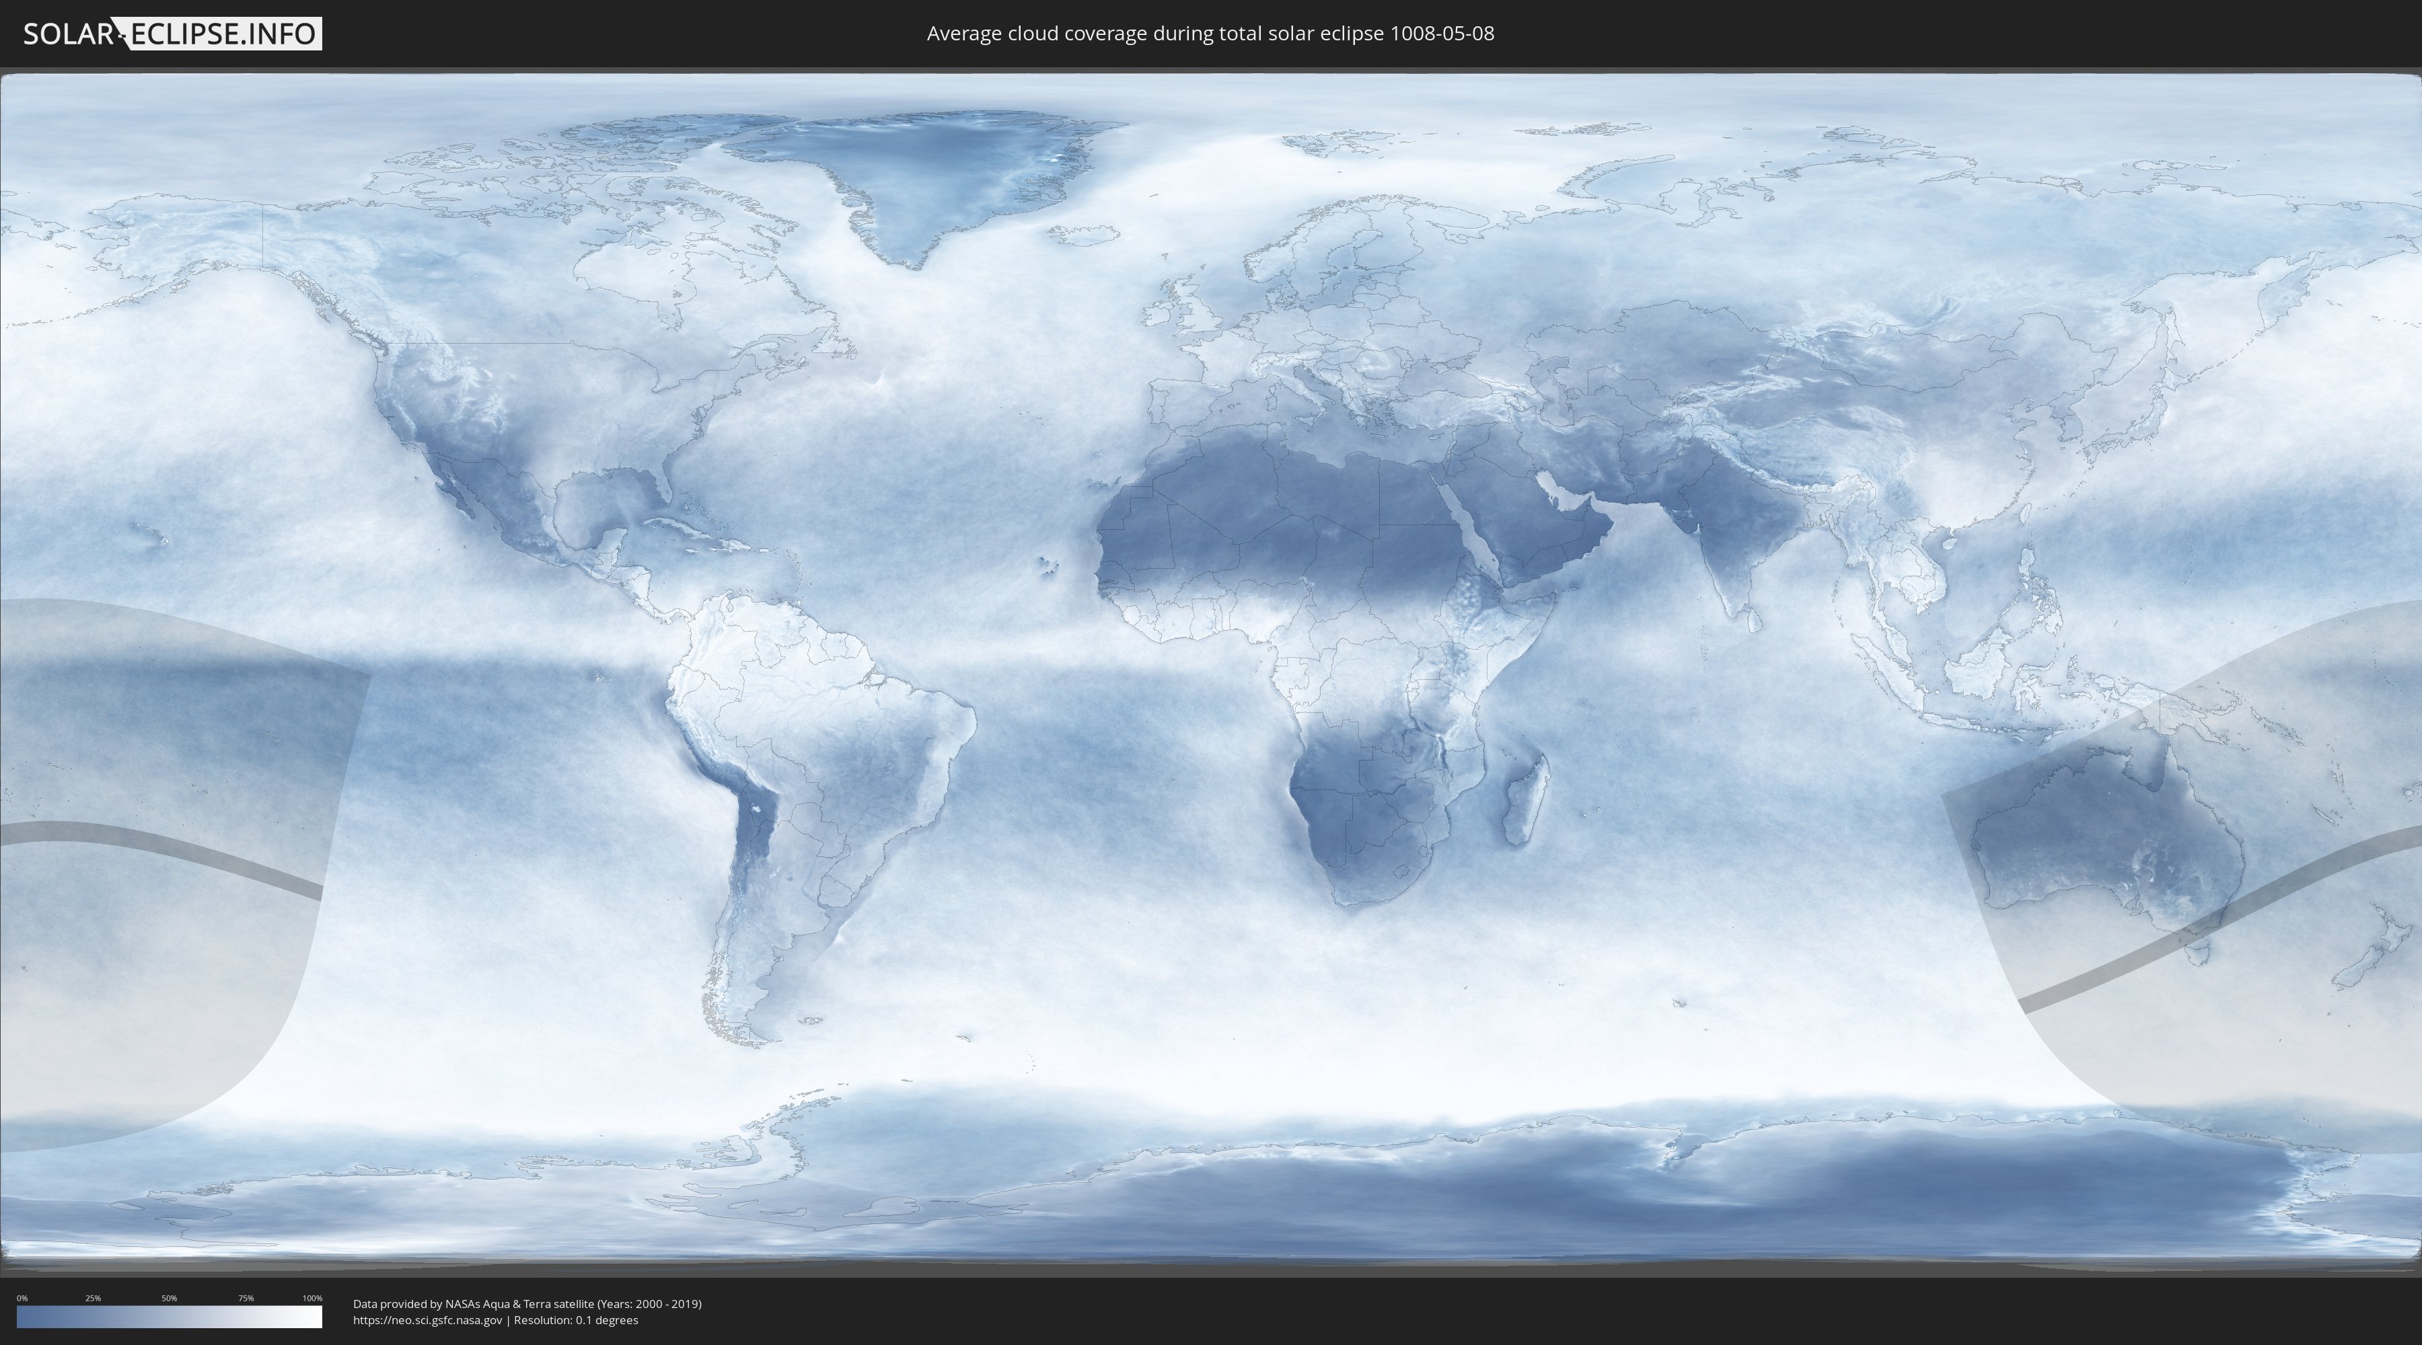Click the 100% legend label
The height and width of the screenshot is (1345, 2422).
312,1298
